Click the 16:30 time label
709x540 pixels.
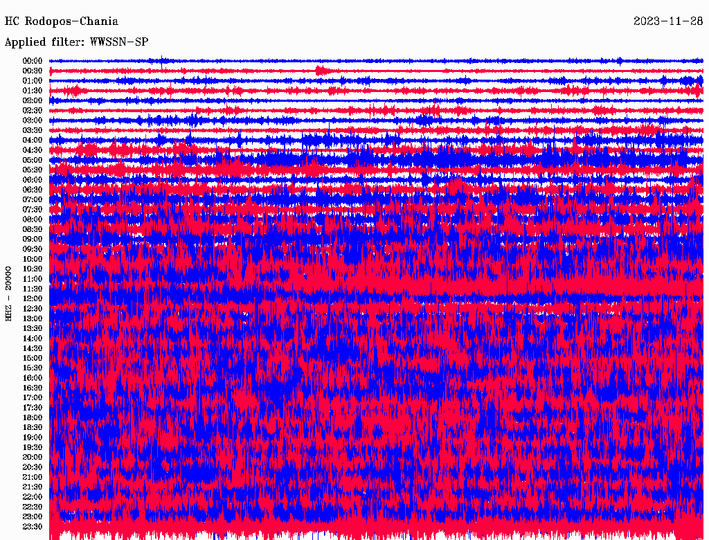tap(33, 388)
